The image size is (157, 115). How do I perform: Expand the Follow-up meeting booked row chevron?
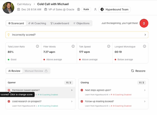145,102
